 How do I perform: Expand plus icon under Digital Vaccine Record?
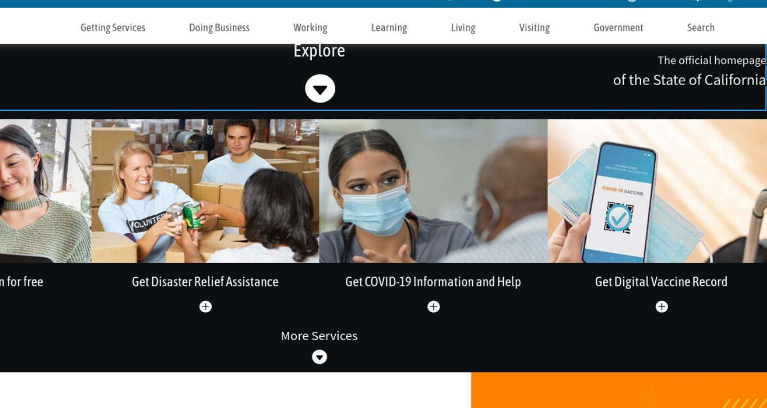(x=661, y=307)
